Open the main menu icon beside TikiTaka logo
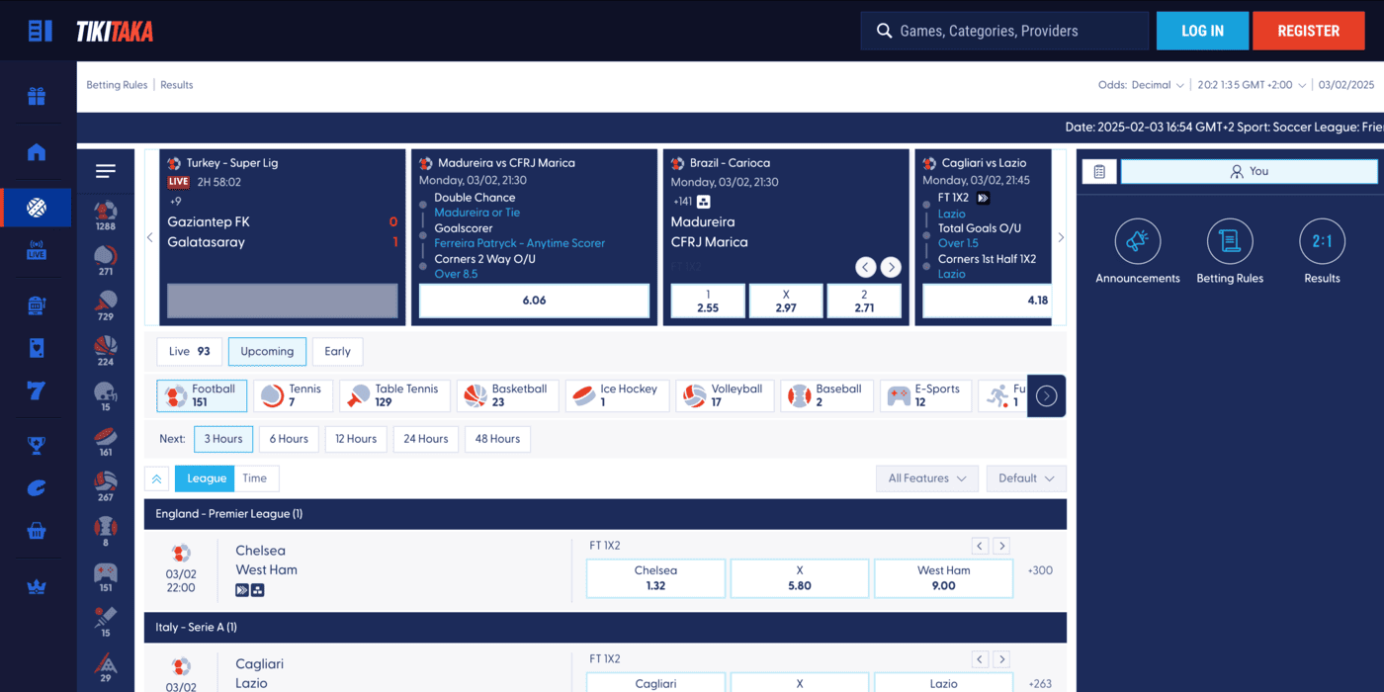The image size is (1384, 692). (x=40, y=31)
